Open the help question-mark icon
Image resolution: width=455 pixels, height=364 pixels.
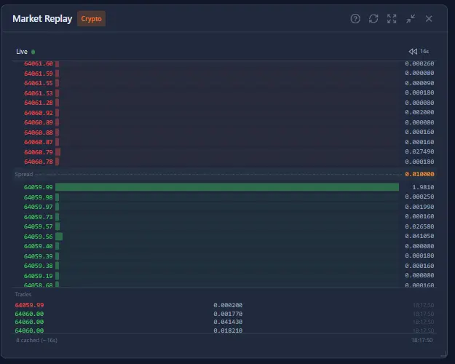[x=355, y=19]
